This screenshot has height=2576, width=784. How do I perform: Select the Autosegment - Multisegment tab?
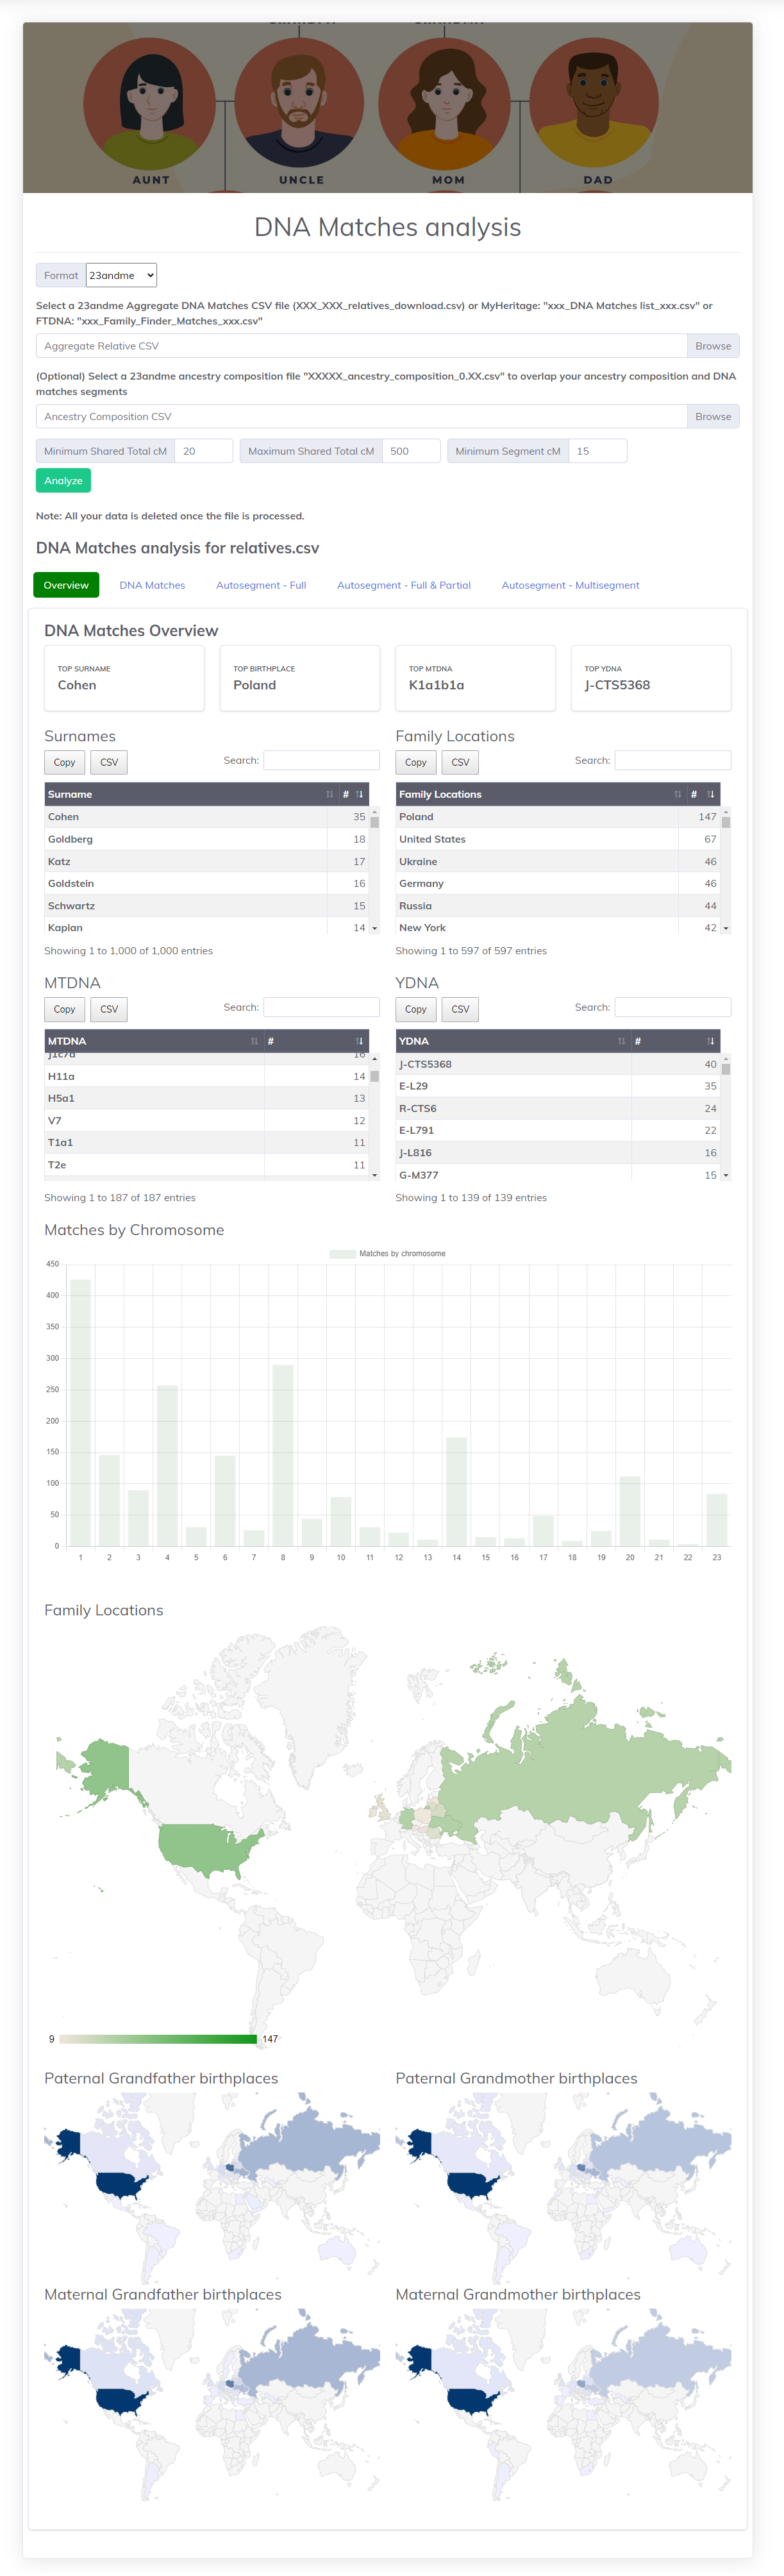(570, 585)
